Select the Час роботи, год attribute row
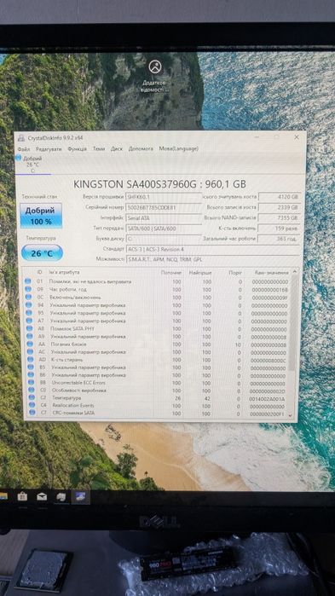335x596 pixels. (x=157, y=290)
